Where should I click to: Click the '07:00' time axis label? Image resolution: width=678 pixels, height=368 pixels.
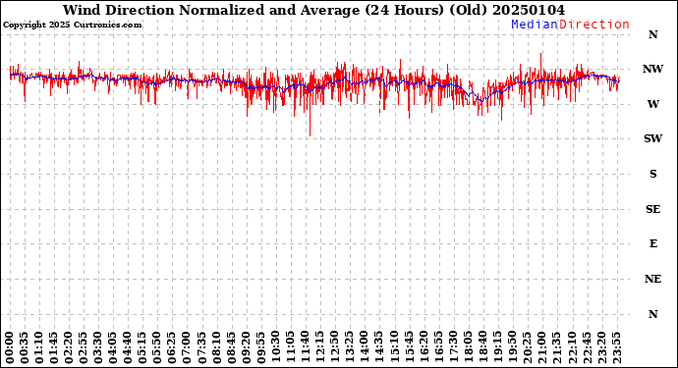(x=188, y=347)
